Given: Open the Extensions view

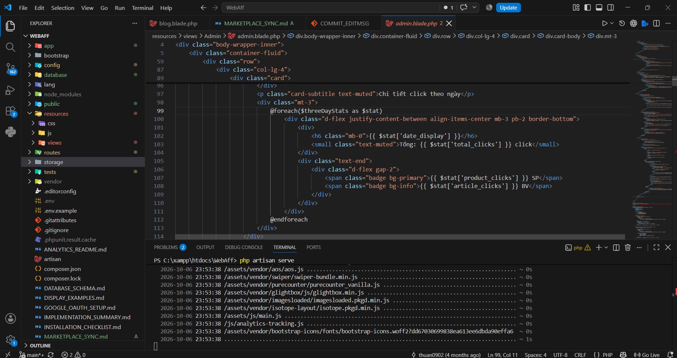Looking at the screenshot, I should pos(10,111).
